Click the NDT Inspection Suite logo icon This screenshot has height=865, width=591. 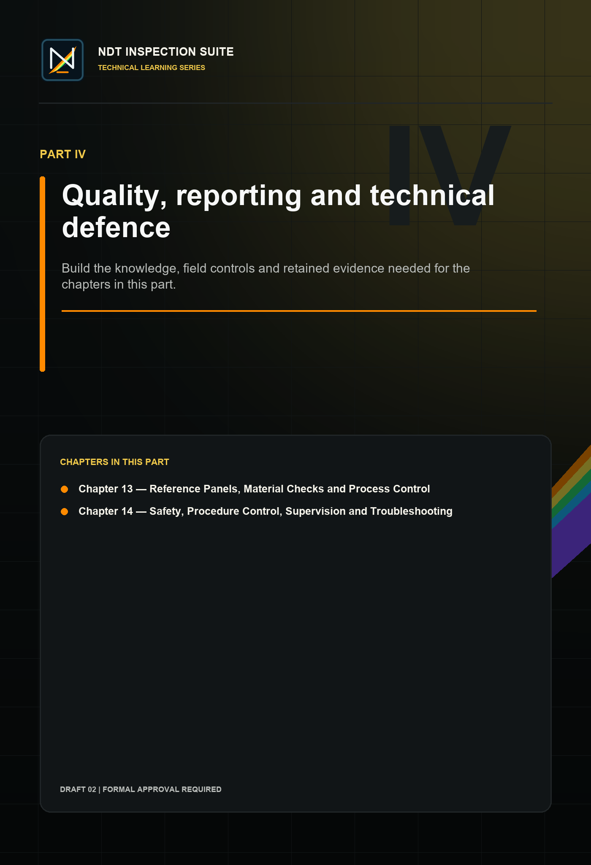click(62, 60)
